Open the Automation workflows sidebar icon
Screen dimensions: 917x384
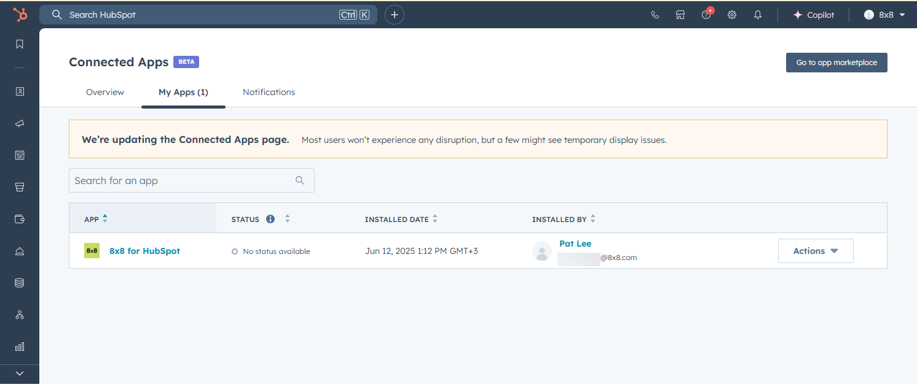(20, 315)
